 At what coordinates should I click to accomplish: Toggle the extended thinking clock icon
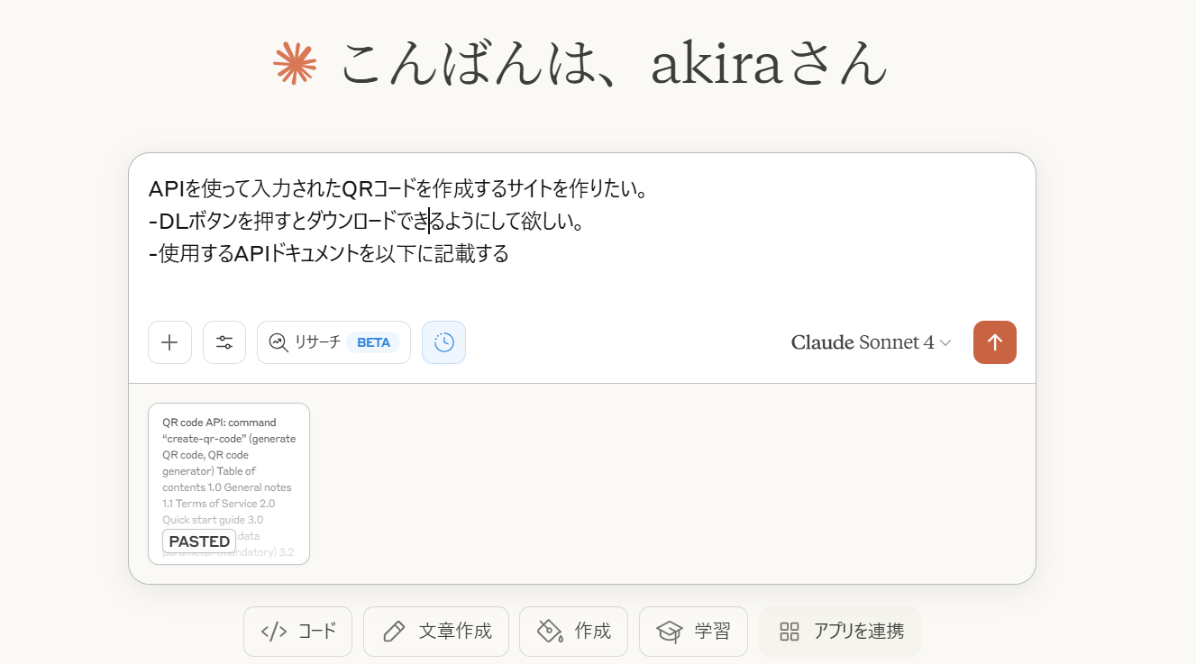[443, 342]
